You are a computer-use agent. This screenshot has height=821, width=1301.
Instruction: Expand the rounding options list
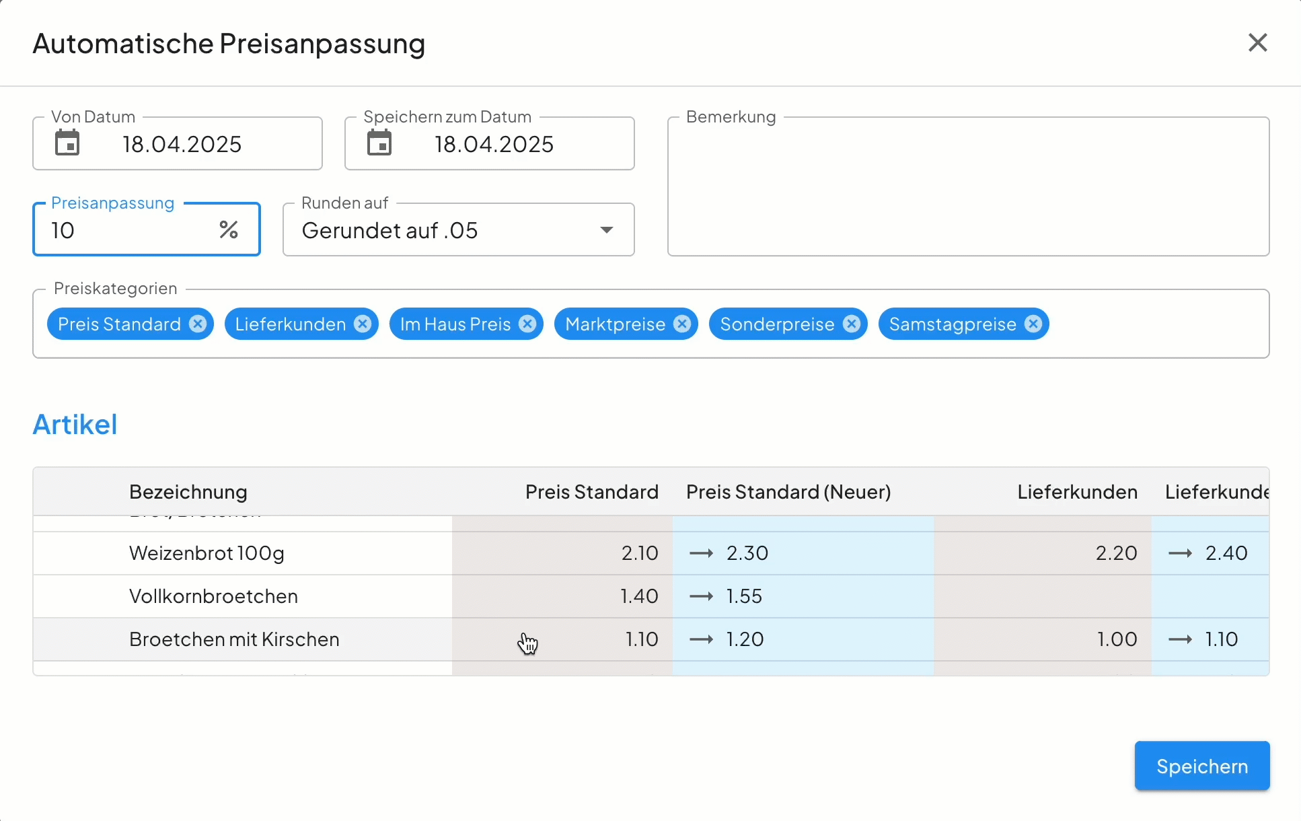click(x=605, y=229)
